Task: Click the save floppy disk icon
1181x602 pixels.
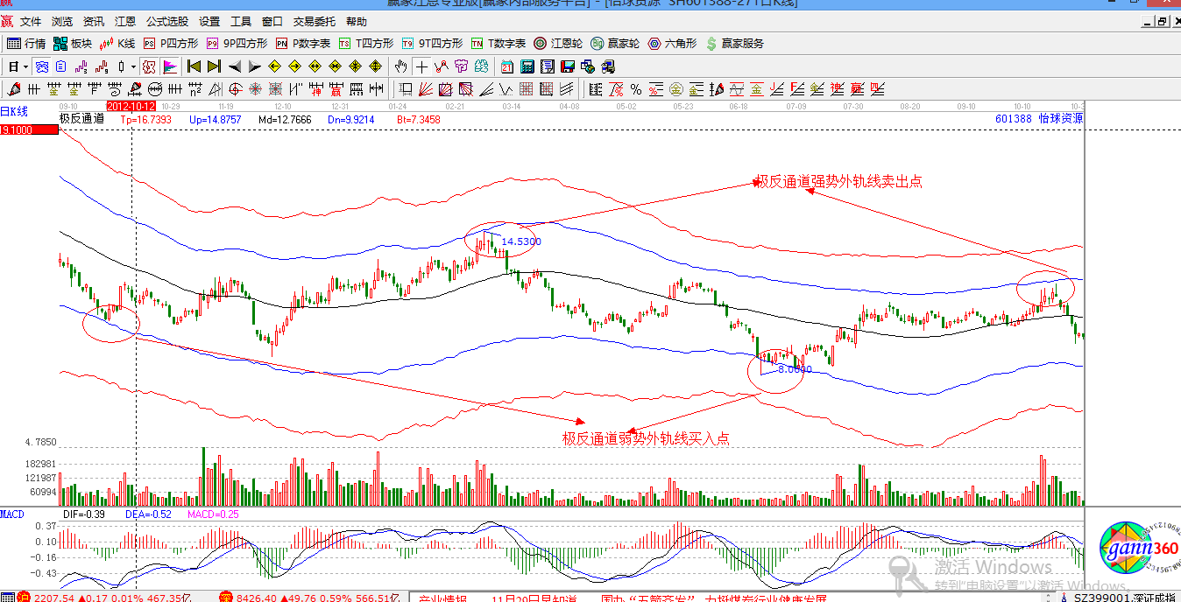Action: 568,66
